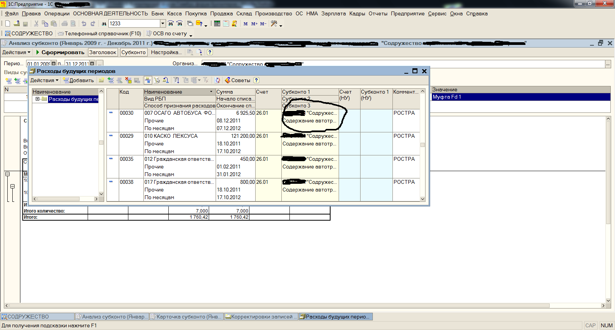Open Действия dropdown in Расходы будущих периодов
This screenshot has height=330, width=615.
(x=44, y=80)
